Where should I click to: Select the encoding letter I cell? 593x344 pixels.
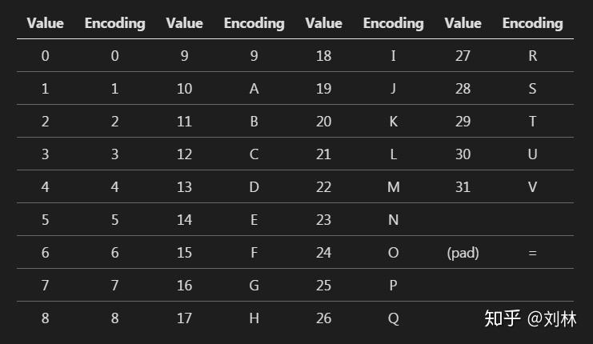[393, 56]
